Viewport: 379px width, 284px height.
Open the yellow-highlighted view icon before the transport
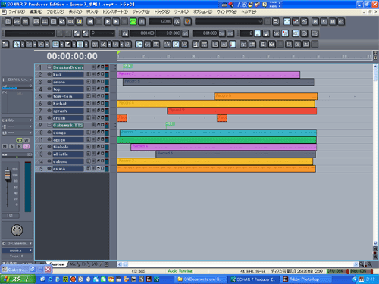coord(79,22)
